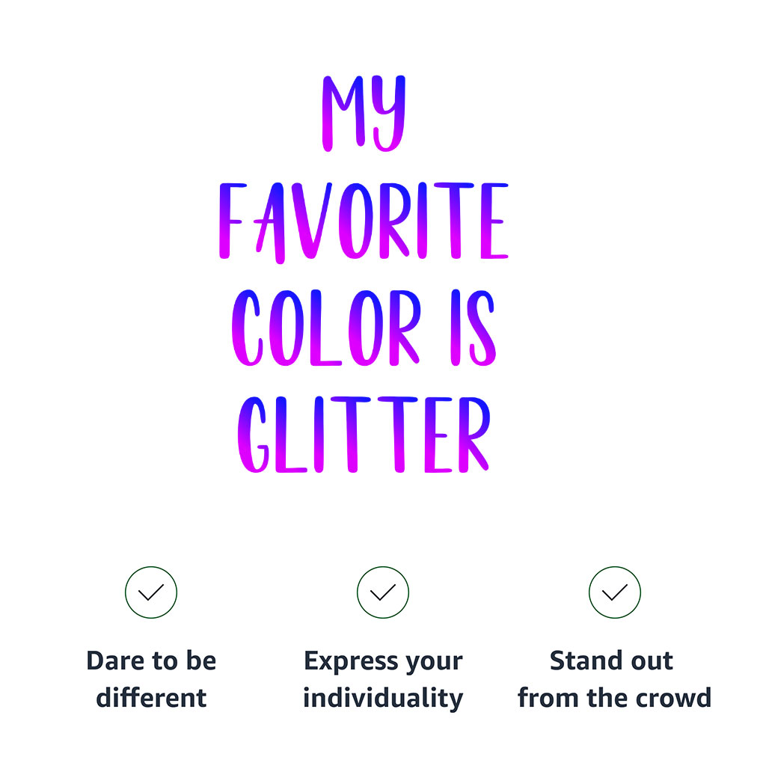Select the word crowd in the right caption
This screenshot has height=766, width=766.
coord(673,698)
